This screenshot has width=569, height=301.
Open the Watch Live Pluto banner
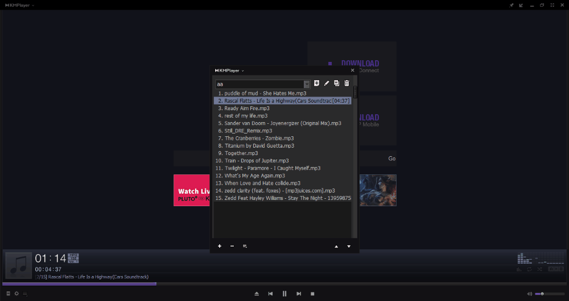coord(192,190)
